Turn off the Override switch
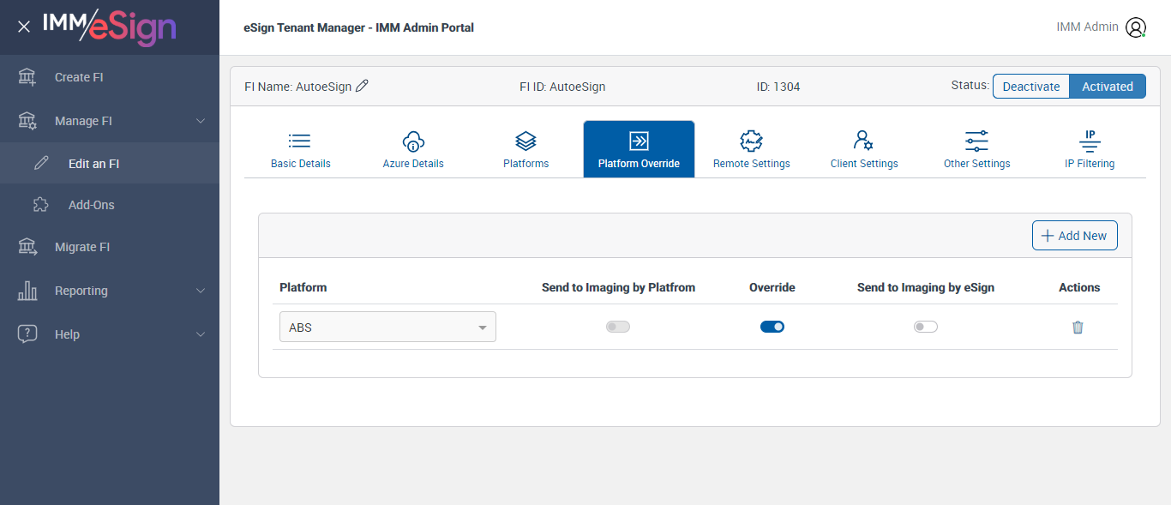Screen dimensions: 1171x505 pyautogui.click(x=772, y=327)
